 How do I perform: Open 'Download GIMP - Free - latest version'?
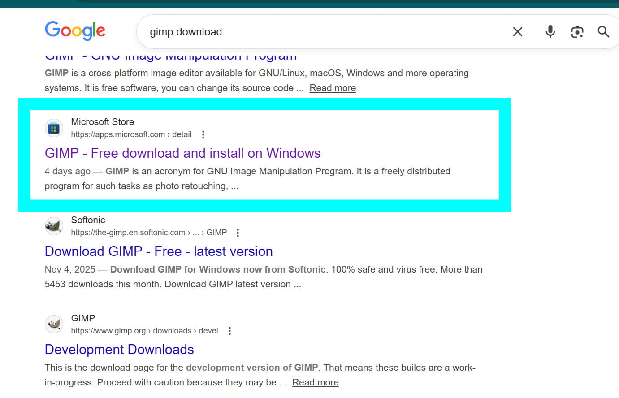[x=159, y=251]
